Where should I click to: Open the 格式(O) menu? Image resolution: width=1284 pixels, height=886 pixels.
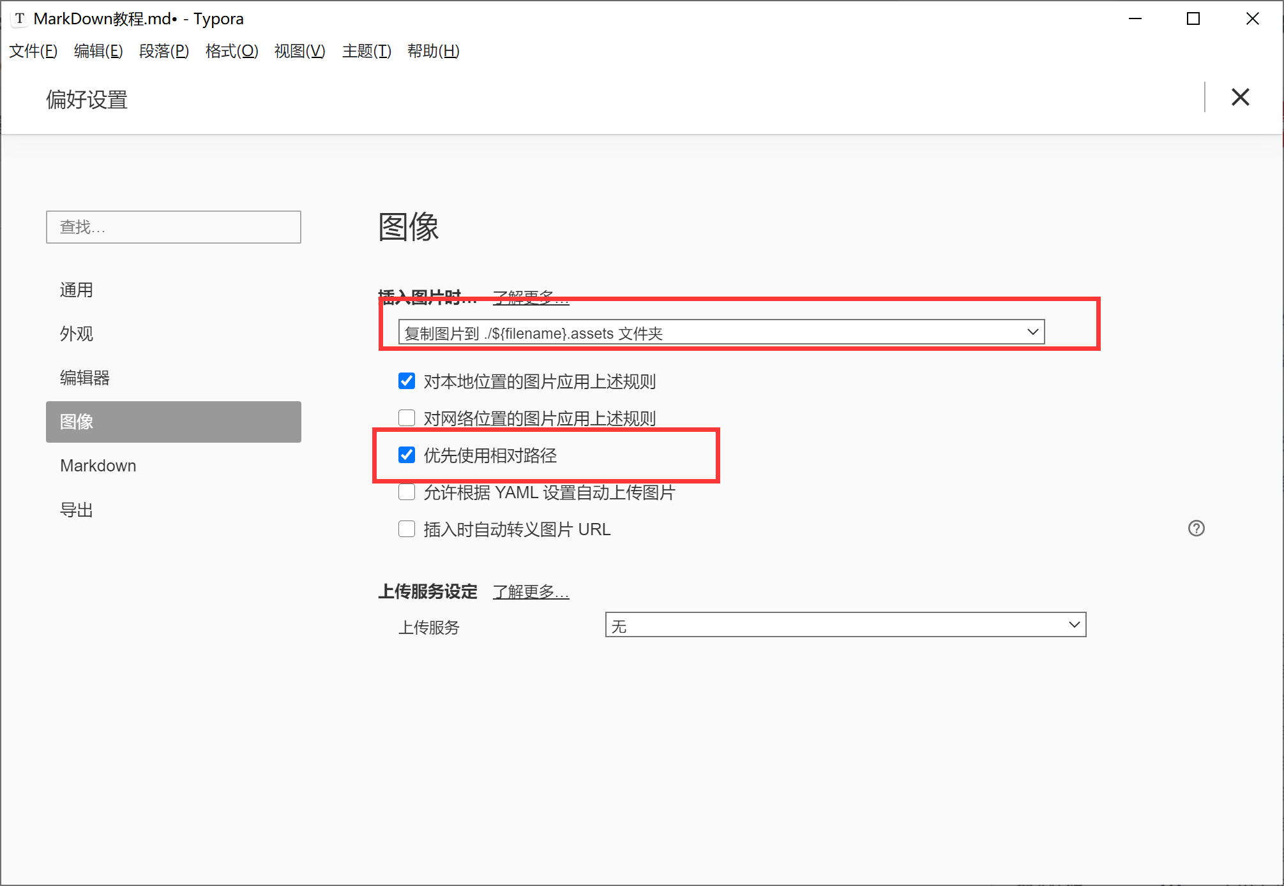point(232,51)
